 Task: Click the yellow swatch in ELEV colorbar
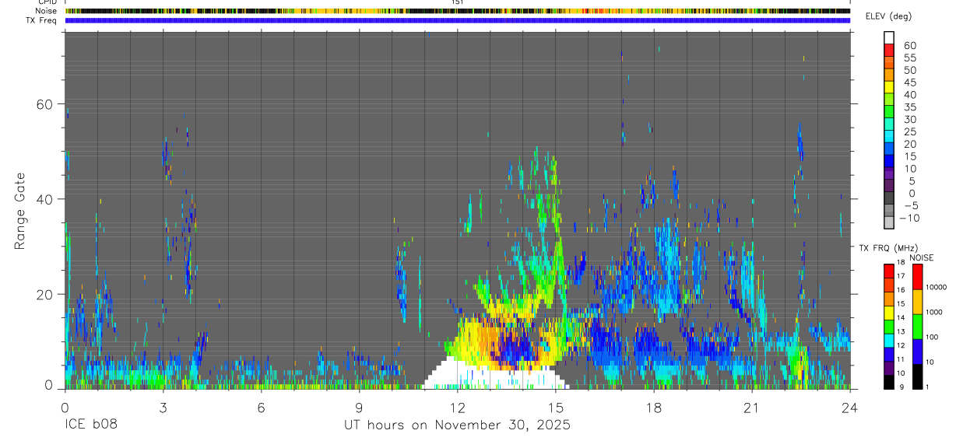pos(889,87)
